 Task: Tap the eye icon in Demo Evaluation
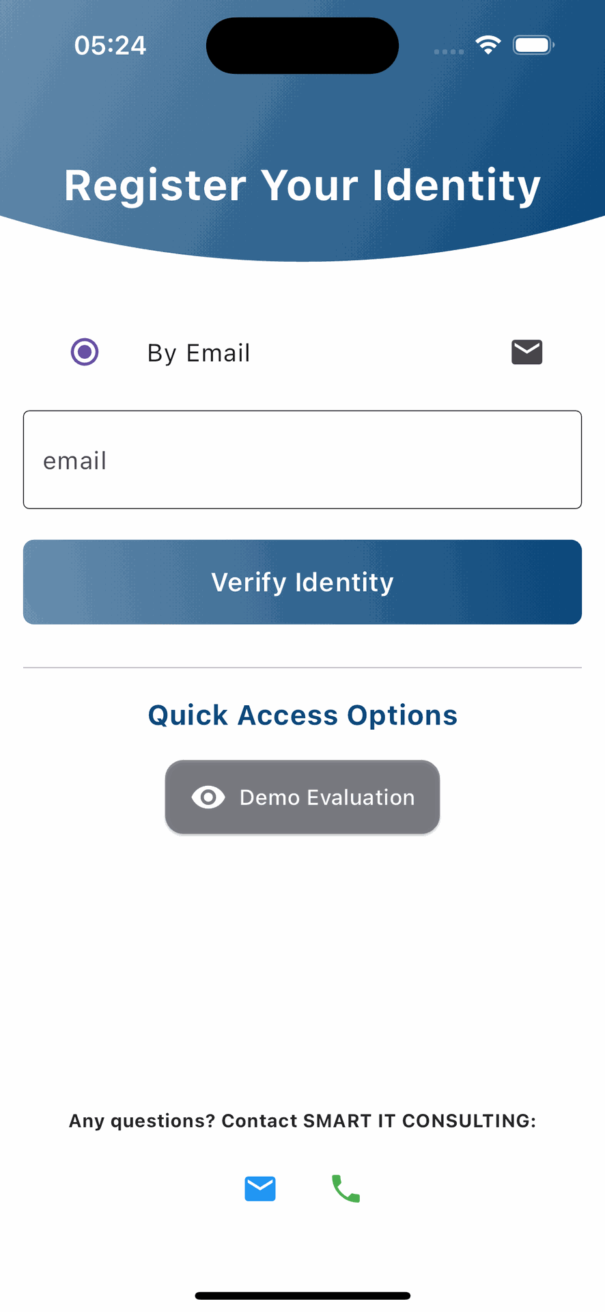(208, 797)
